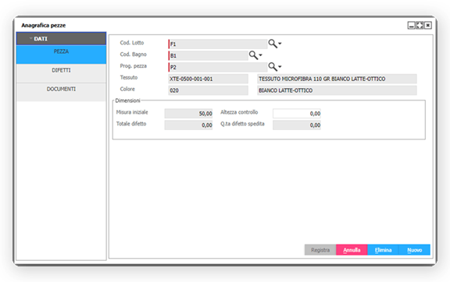Minimize the Anagrafica pezze window
The width and height of the screenshot is (450, 282).
(412, 26)
